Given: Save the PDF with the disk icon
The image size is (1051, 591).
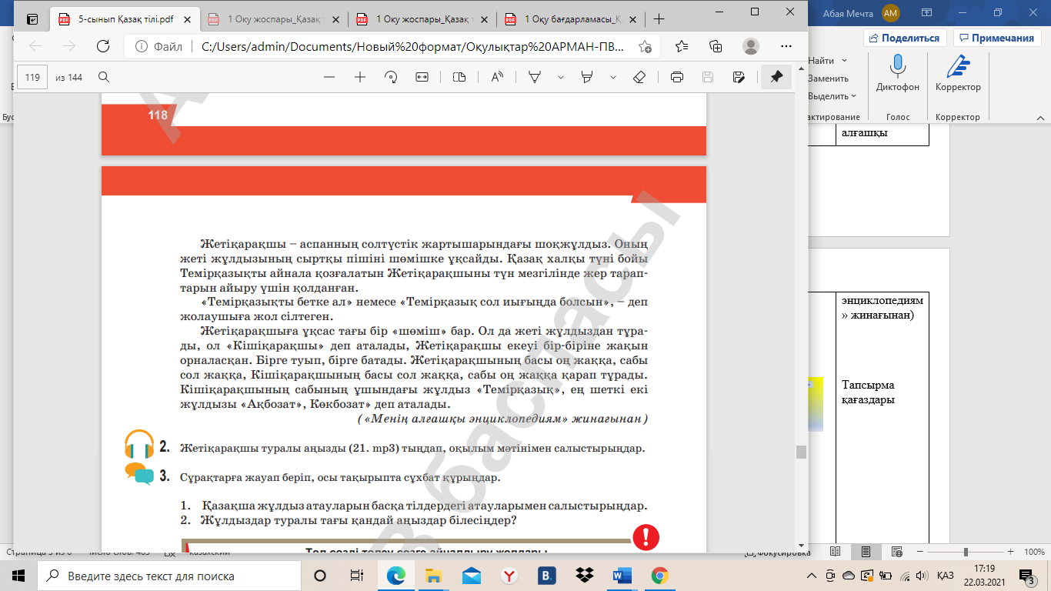Looking at the screenshot, I should [x=708, y=77].
